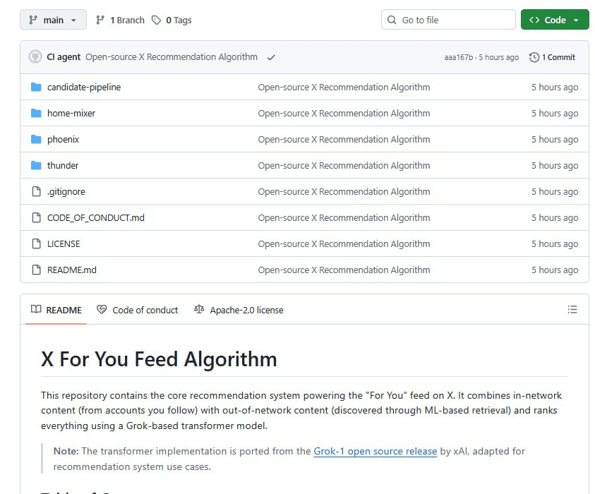Image resolution: width=595 pixels, height=494 pixels.
Task: Open the main branch selector dropdown
Action: click(53, 20)
